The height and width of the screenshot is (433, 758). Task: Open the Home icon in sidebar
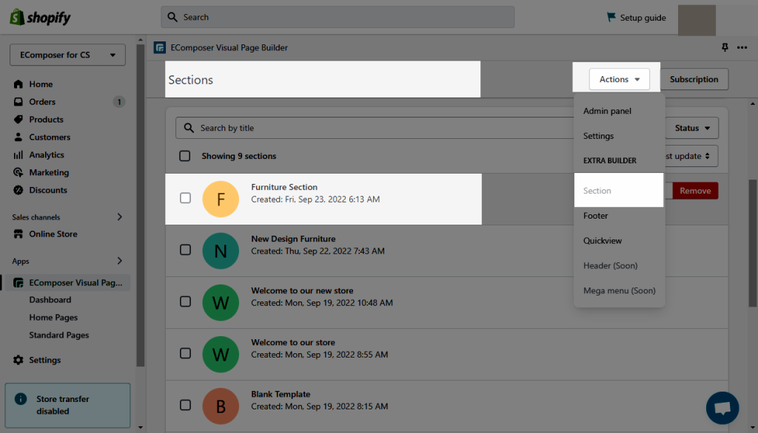click(19, 84)
